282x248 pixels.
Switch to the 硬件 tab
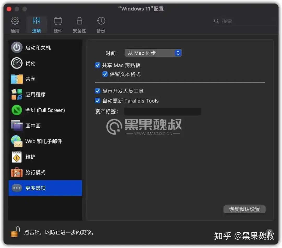[58, 24]
